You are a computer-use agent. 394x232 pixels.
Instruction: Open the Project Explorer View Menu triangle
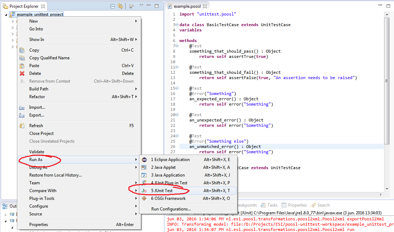click(141, 5)
